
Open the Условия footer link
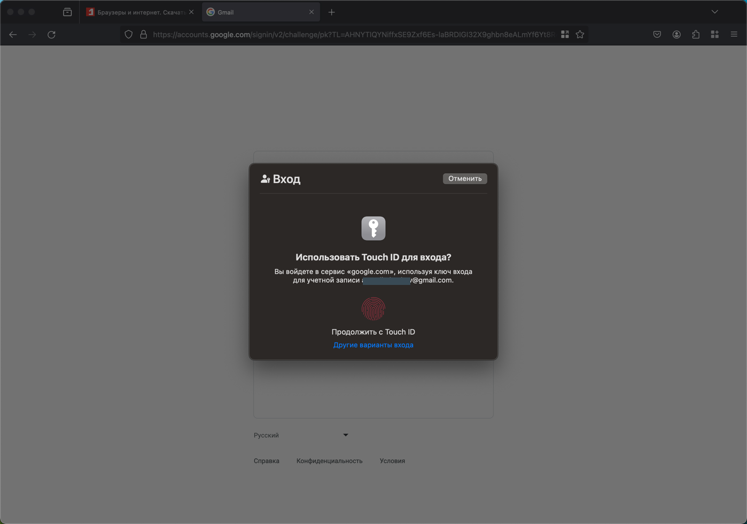393,461
